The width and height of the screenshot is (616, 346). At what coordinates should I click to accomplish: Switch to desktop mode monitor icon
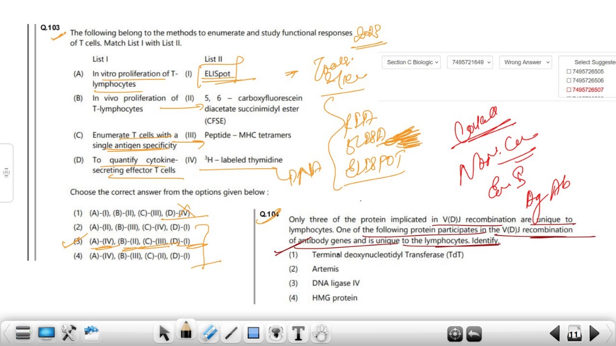pyautogui.click(x=47, y=332)
